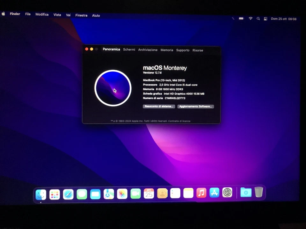The width and height of the screenshot is (306, 229).
Task: Click Resoconto di sistema button
Action: (x=159, y=106)
